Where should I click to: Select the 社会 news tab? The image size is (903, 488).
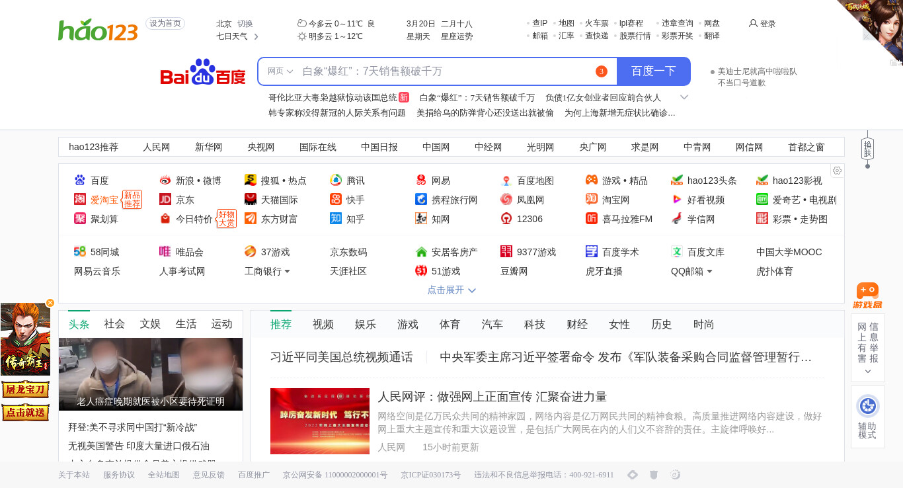pyautogui.click(x=114, y=324)
